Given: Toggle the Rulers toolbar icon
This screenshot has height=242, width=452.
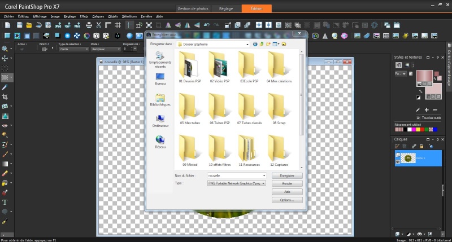Looking at the screenshot, I should pos(108,25).
